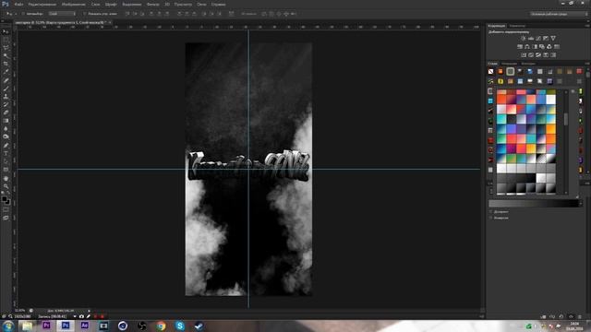This screenshot has height=332, width=591.
Task: Select the Rectangle shape tool
Action: point(6,170)
